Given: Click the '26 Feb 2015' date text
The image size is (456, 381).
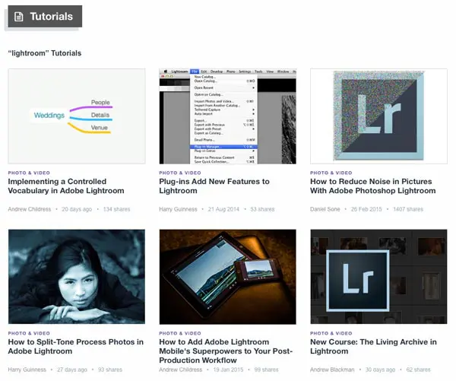Looking at the screenshot, I should click(x=366, y=209).
